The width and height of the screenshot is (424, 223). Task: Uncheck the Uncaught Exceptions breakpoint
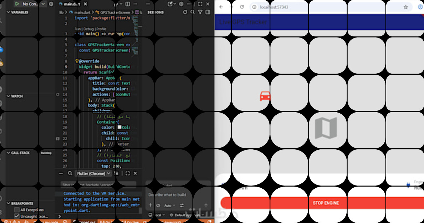click(x=17, y=216)
